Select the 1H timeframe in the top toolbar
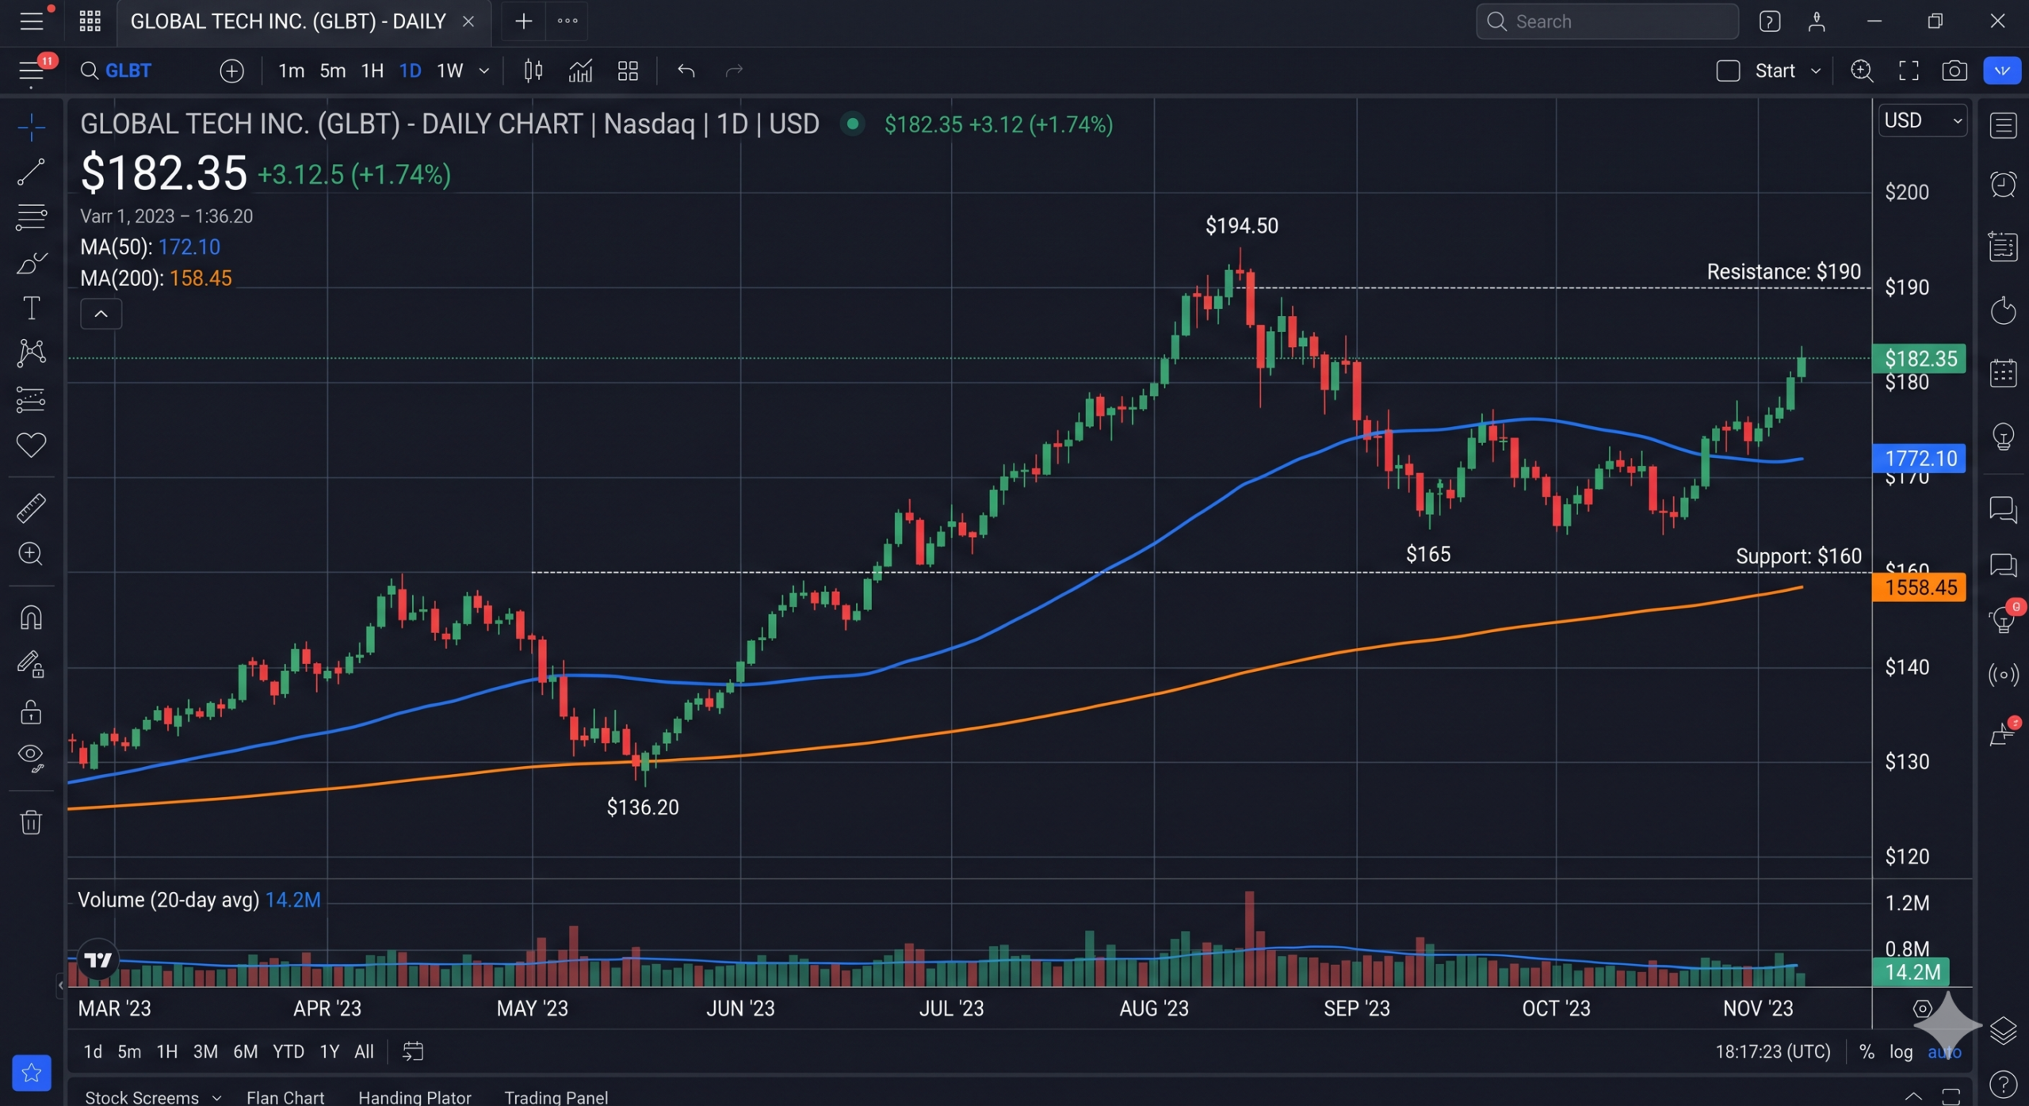This screenshot has height=1106, width=2029. point(372,71)
